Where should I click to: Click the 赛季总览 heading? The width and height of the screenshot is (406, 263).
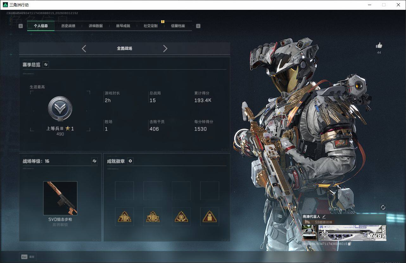tap(31, 64)
